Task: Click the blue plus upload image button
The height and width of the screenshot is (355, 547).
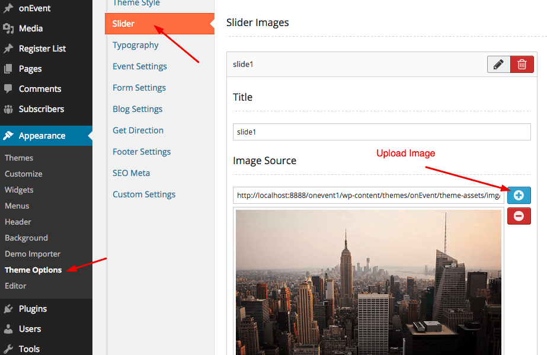Action: 519,195
